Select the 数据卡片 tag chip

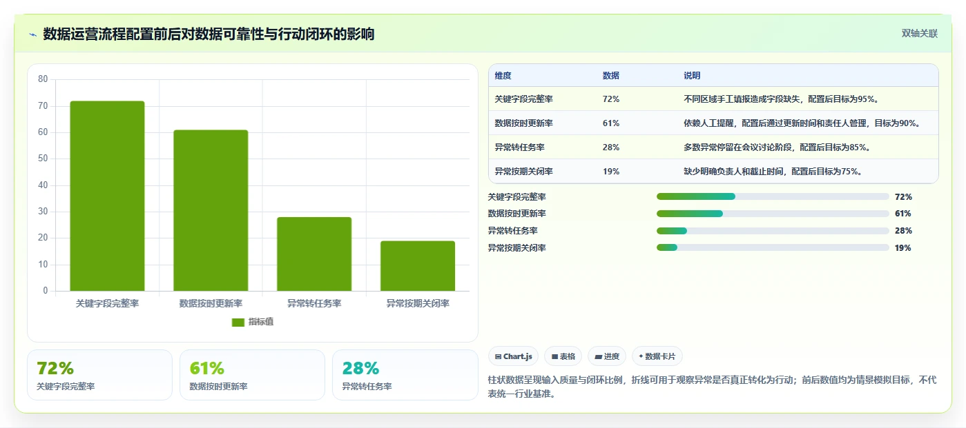pos(657,356)
